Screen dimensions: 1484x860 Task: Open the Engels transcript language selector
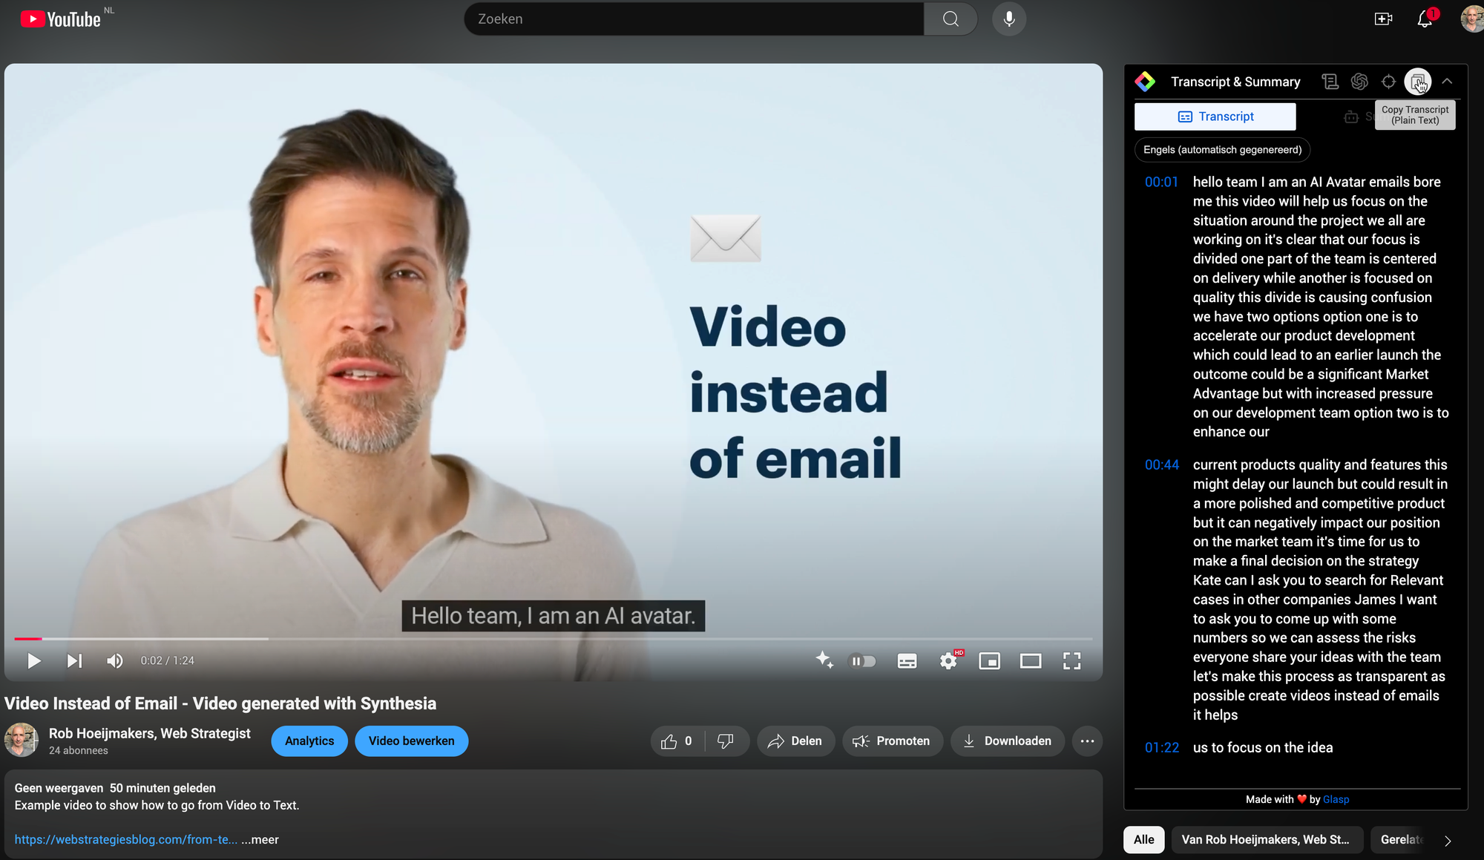1222,150
